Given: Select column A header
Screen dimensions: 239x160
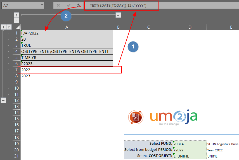Looking at the screenshot, I should (67, 27).
